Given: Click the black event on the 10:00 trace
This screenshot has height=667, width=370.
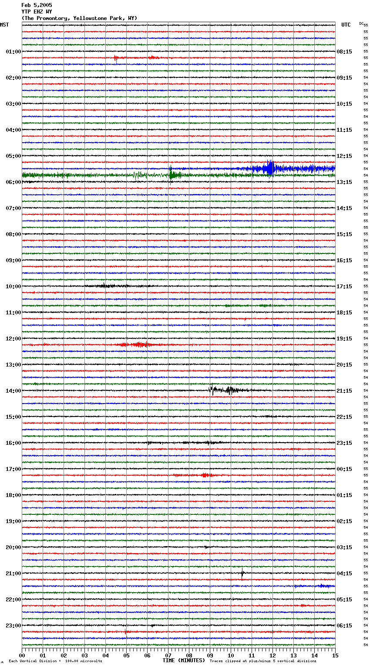Looking at the screenshot, I should point(107,286).
